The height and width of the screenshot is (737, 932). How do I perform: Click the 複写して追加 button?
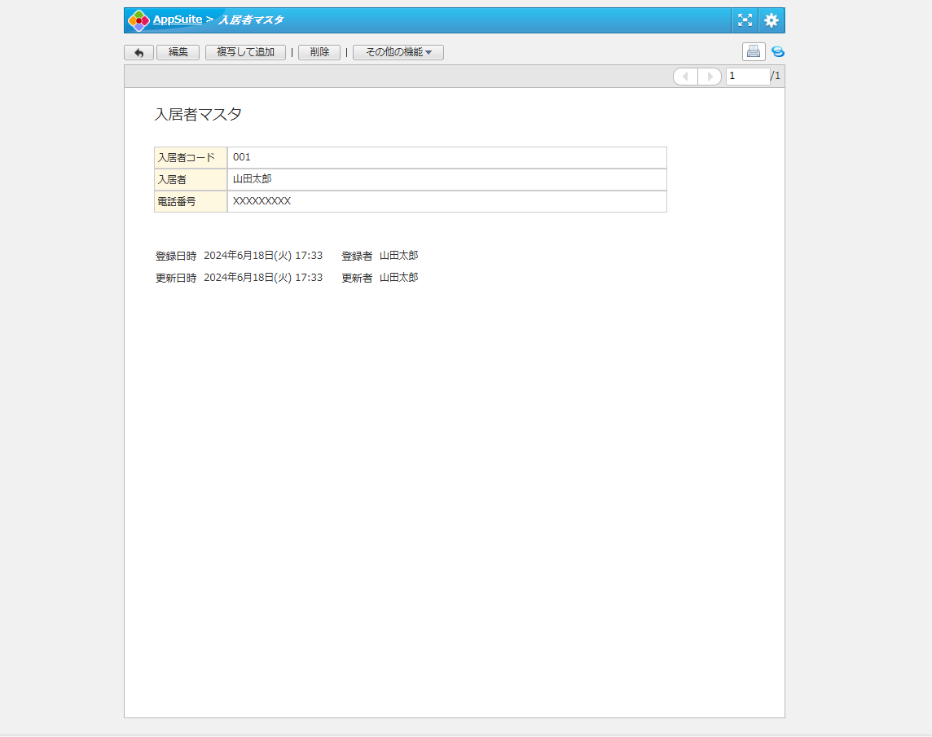click(245, 52)
